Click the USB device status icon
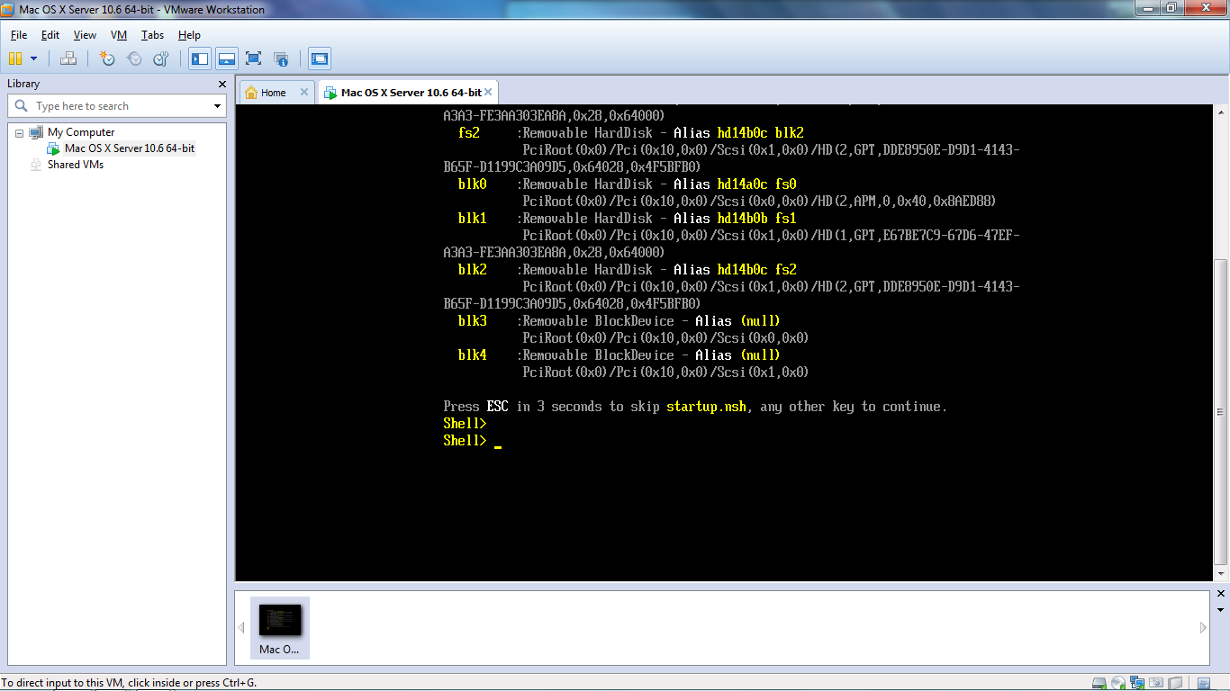 pyautogui.click(x=1175, y=683)
